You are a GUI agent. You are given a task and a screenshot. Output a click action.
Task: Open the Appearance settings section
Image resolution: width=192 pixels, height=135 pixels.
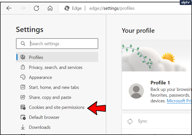click(x=40, y=77)
